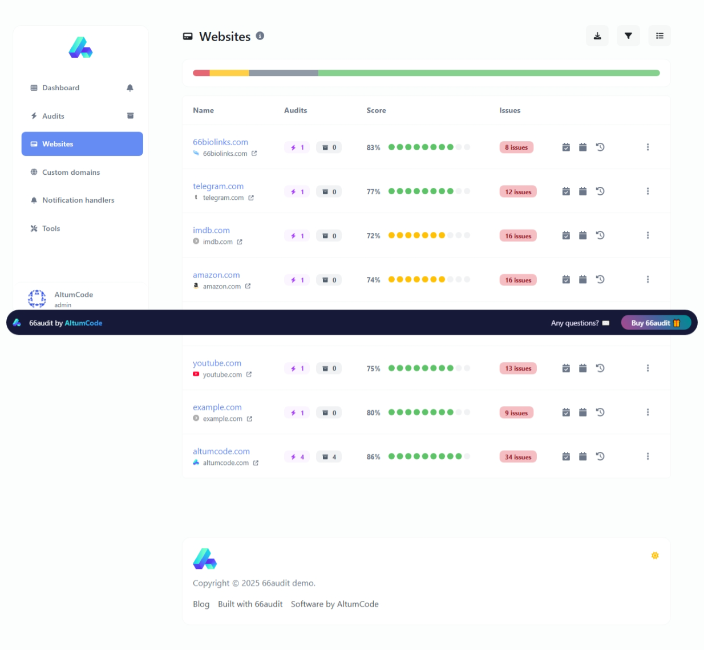This screenshot has width=704, height=650.
Task: Click the archive icon beside Audits
Action: pyautogui.click(x=130, y=116)
